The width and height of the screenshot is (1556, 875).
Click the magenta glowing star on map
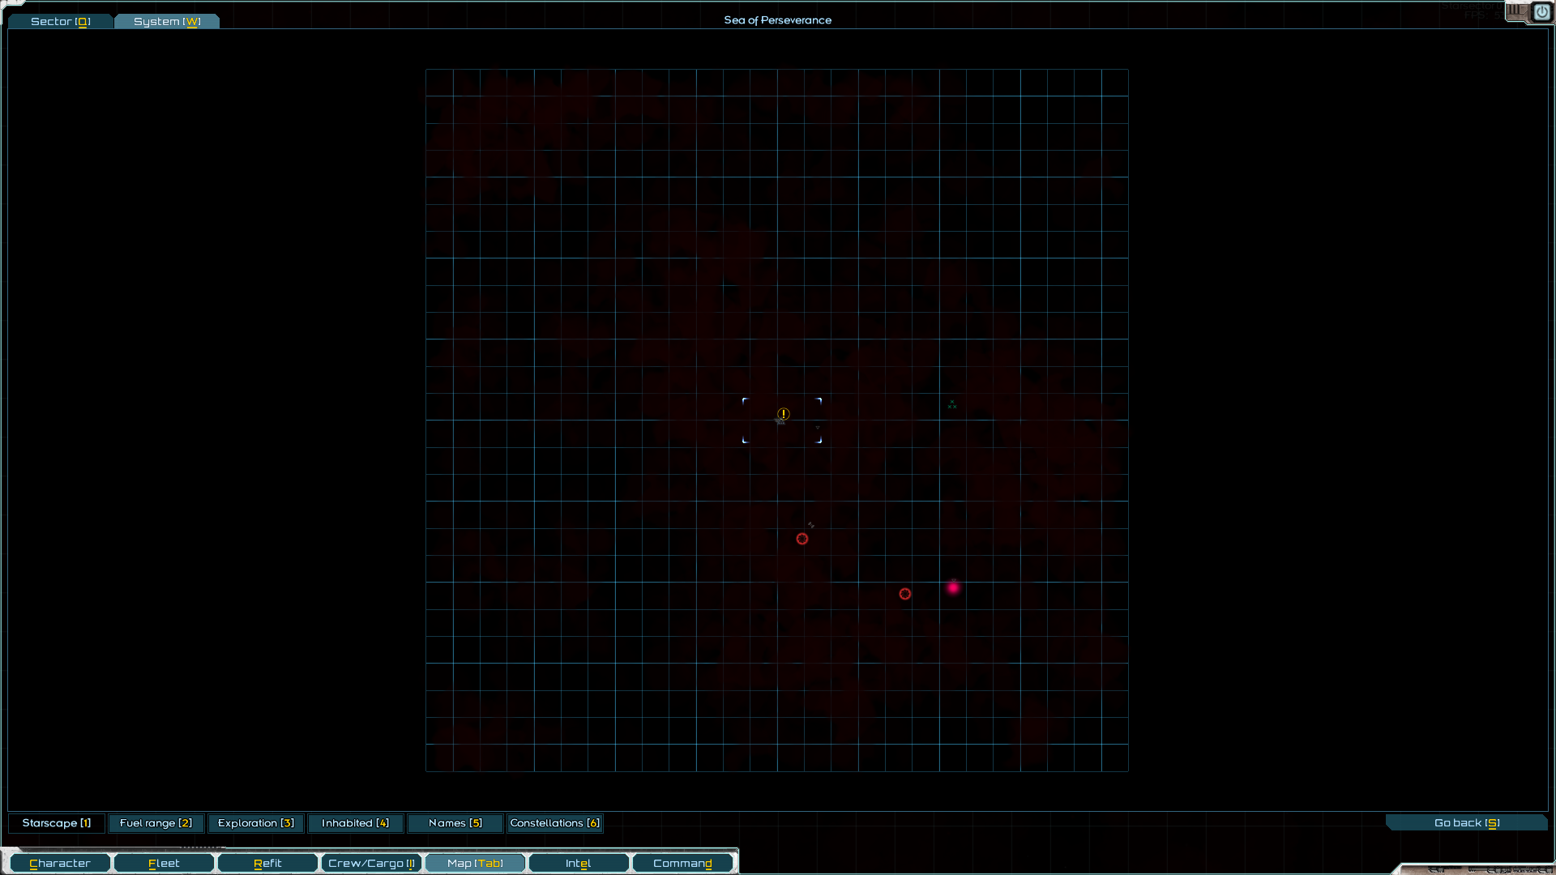953,587
